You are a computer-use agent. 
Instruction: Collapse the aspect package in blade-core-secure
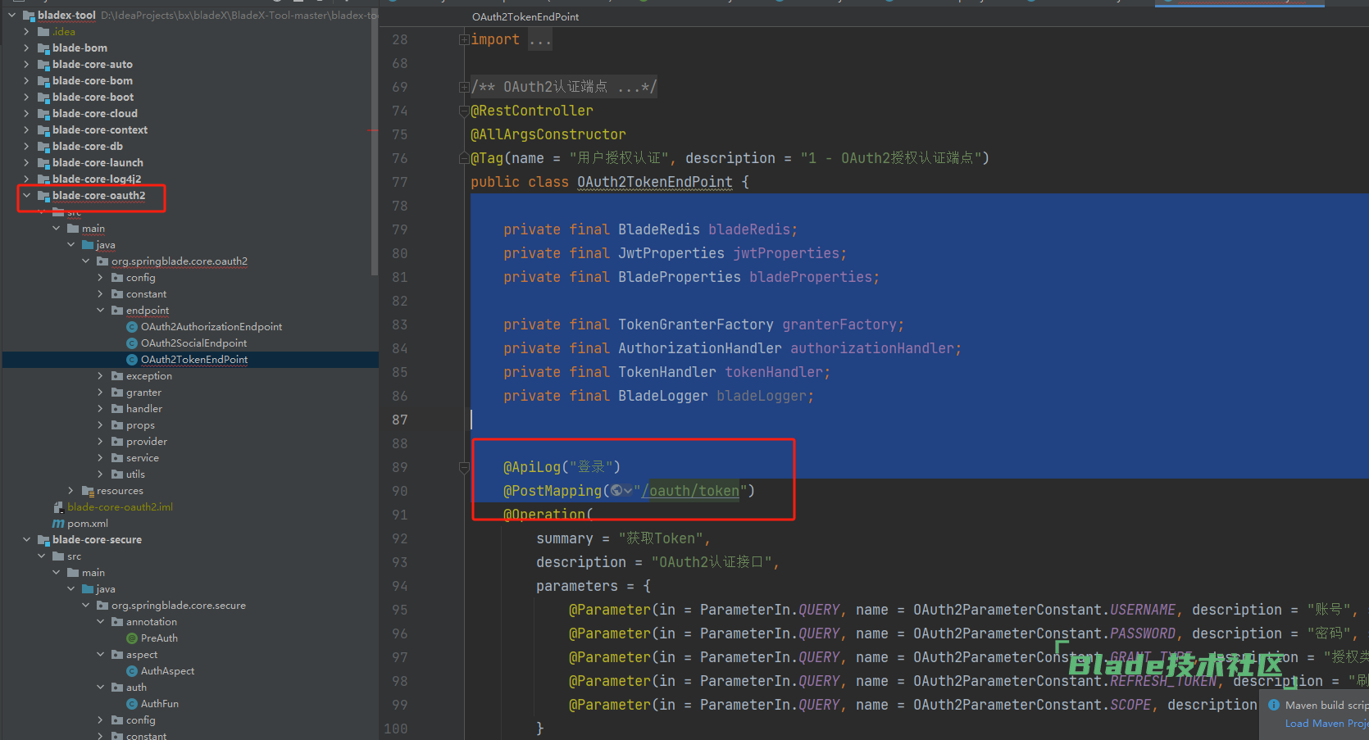coord(100,655)
